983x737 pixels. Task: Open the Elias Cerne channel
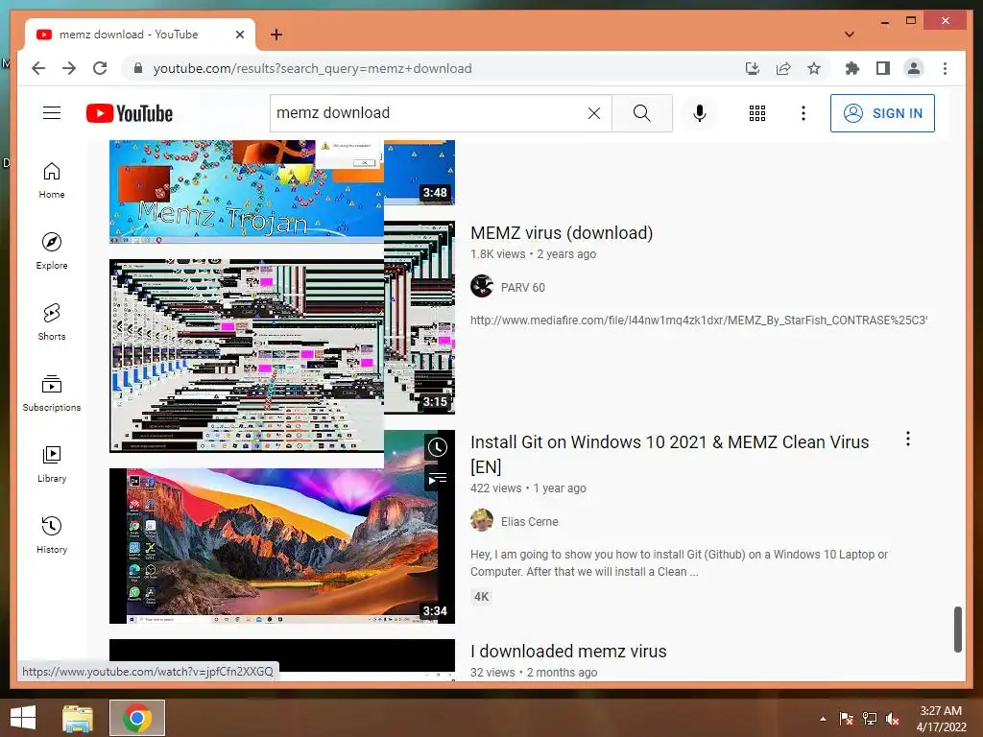(x=529, y=521)
